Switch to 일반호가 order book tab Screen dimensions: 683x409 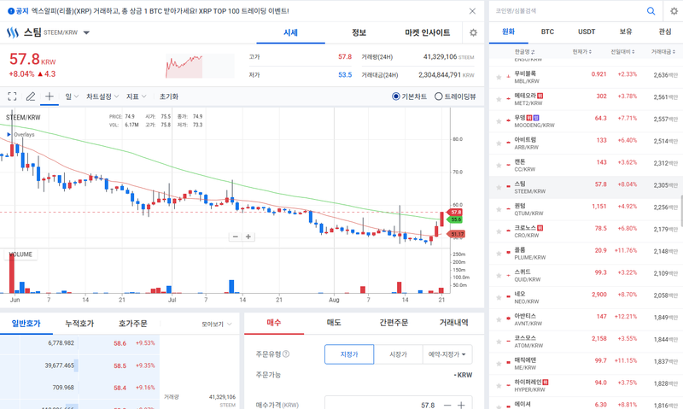(x=26, y=324)
